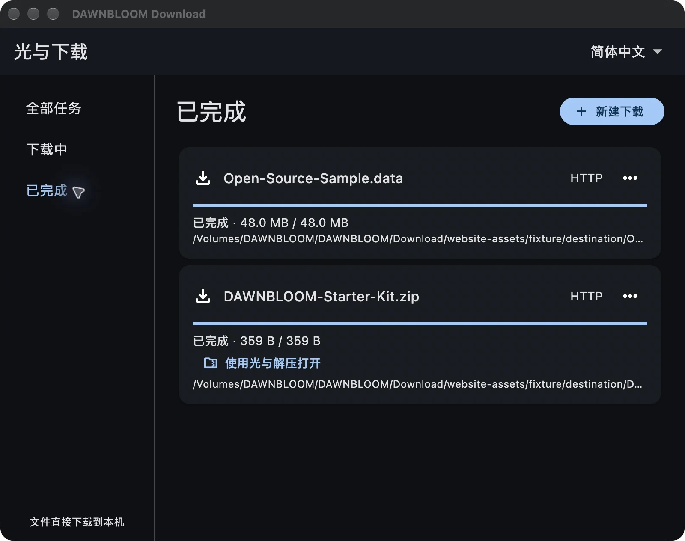Select 已完成 in sidebar

pyautogui.click(x=47, y=190)
